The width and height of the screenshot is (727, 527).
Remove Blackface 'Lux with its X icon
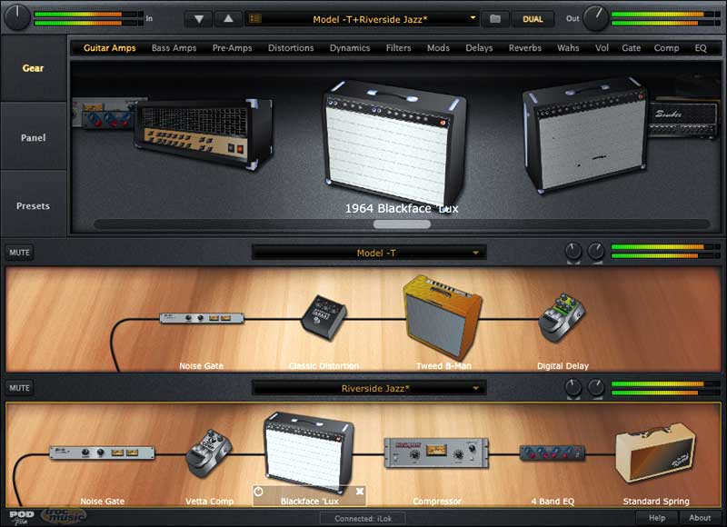point(360,492)
